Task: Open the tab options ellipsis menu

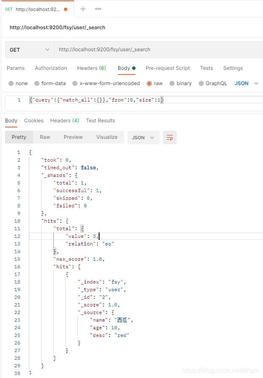Action: click(98, 9)
